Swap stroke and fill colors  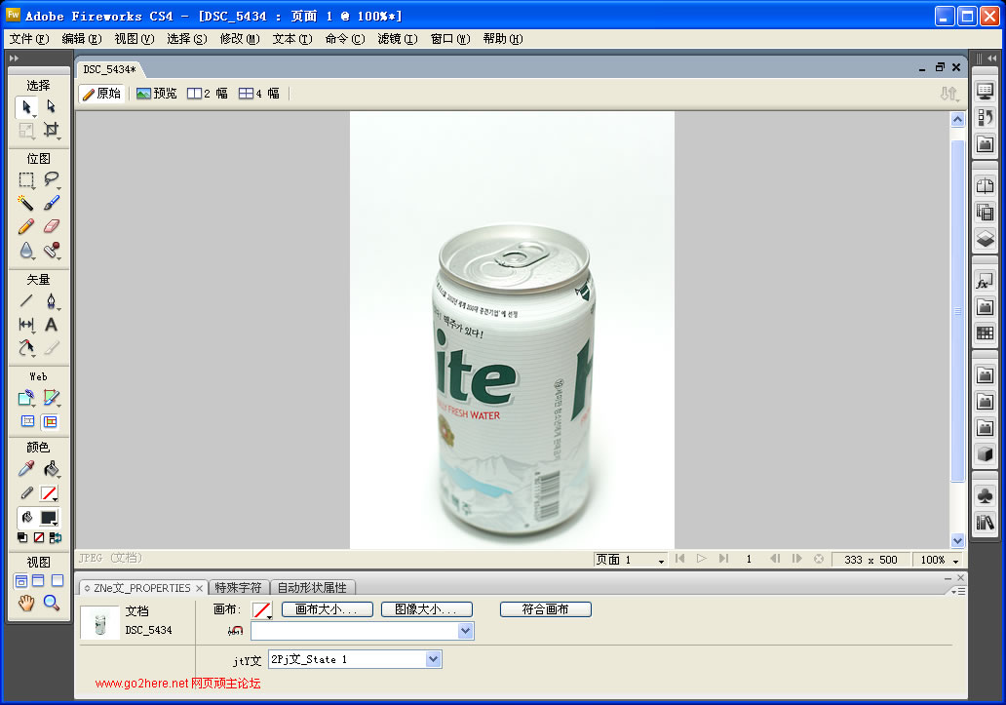pyautogui.click(x=56, y=537)
